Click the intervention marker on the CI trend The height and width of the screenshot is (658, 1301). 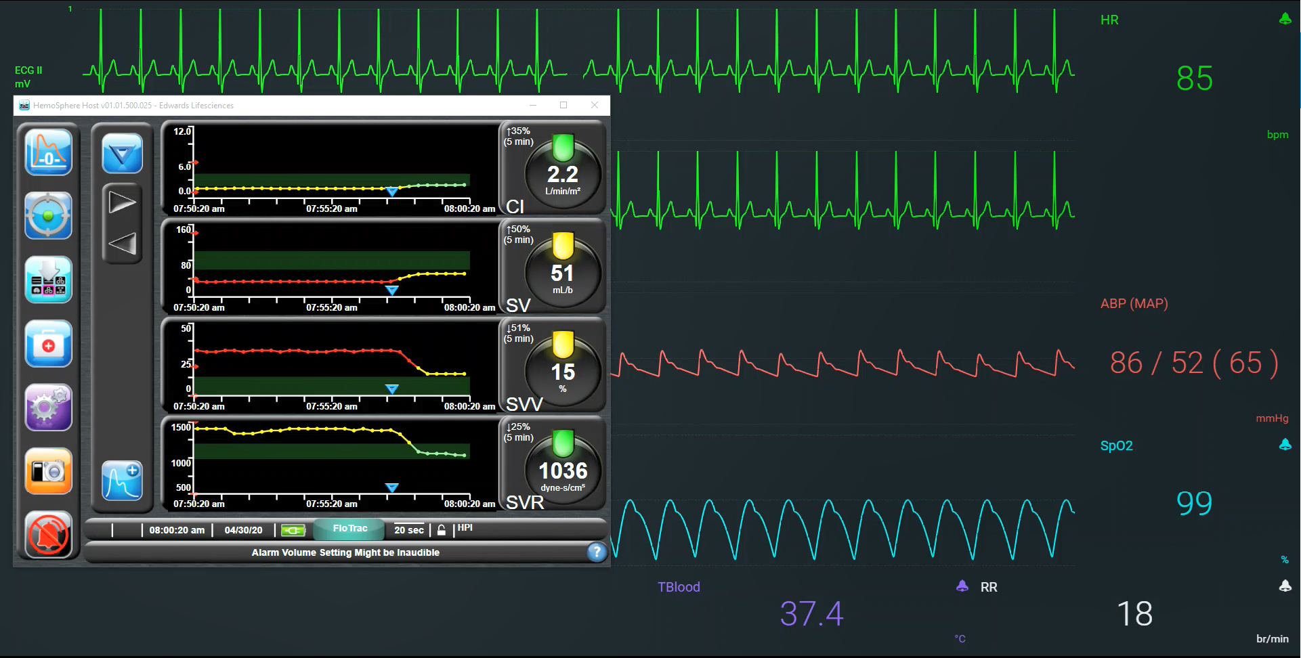(x=391, y=192)
